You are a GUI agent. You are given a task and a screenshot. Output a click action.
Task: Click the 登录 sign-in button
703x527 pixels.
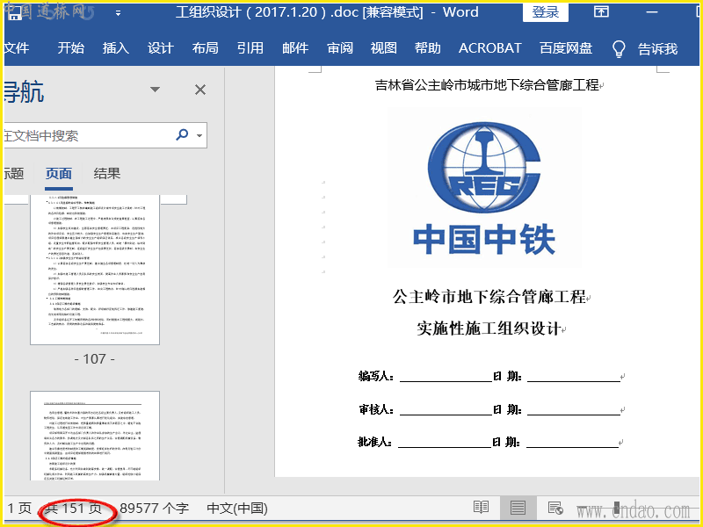click(x=545, y=12)
